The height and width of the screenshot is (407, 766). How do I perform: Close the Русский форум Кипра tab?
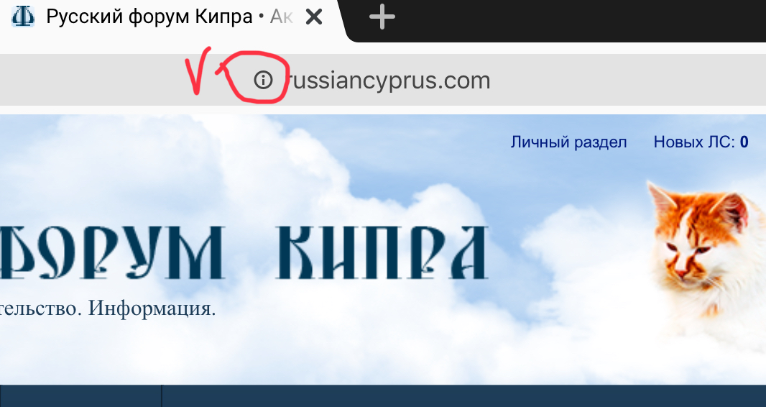(313, 17)
